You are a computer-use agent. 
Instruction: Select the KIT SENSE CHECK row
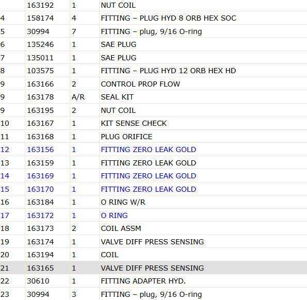point(154,123)
